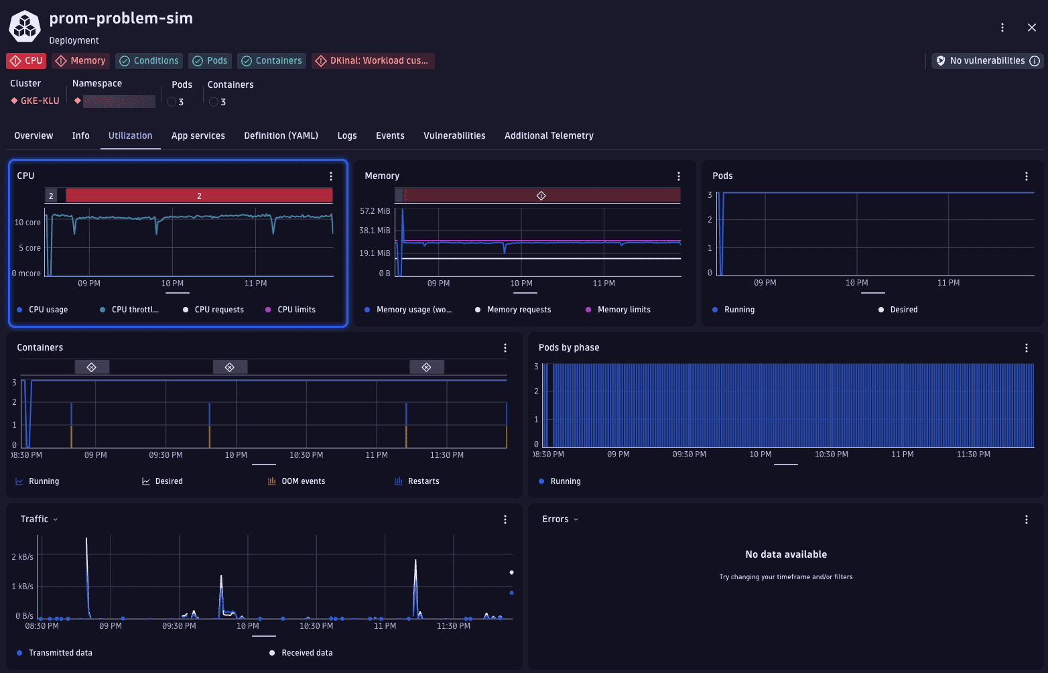This screenshot has height=673, width=1048.
Task: Open the Traffic chart type dropdown
Action: 55,518
